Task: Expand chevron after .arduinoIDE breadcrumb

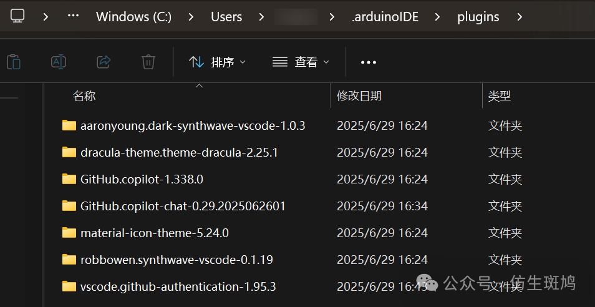Action: [x=438, y=16]
